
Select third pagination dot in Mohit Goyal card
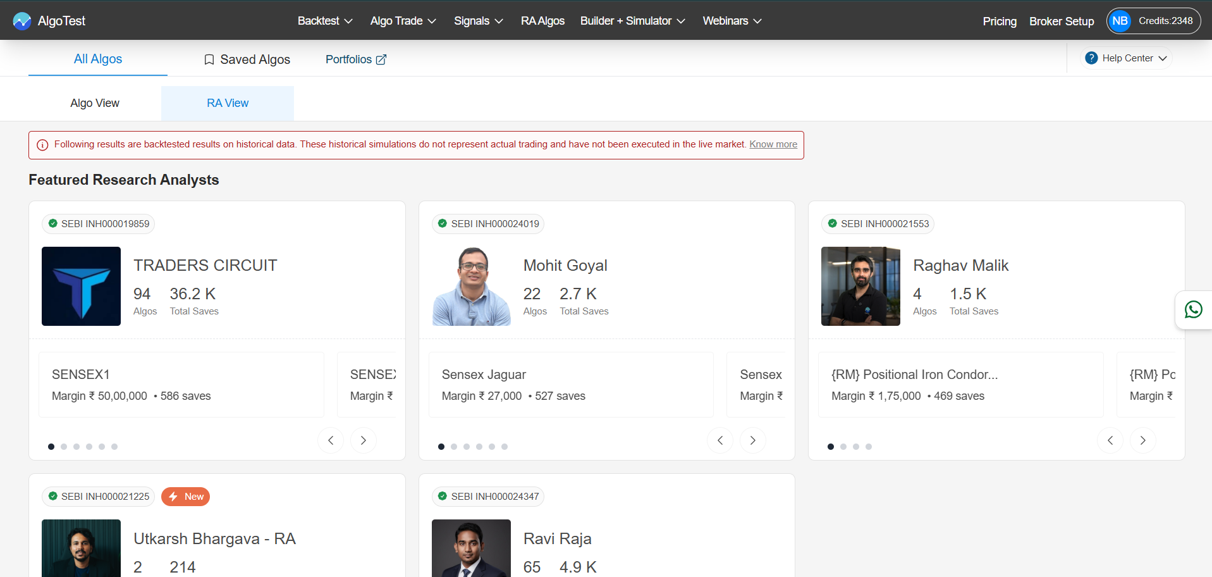[467, 447]
